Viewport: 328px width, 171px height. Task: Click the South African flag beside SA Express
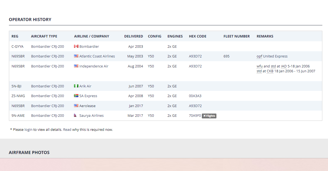coord(76,96)
